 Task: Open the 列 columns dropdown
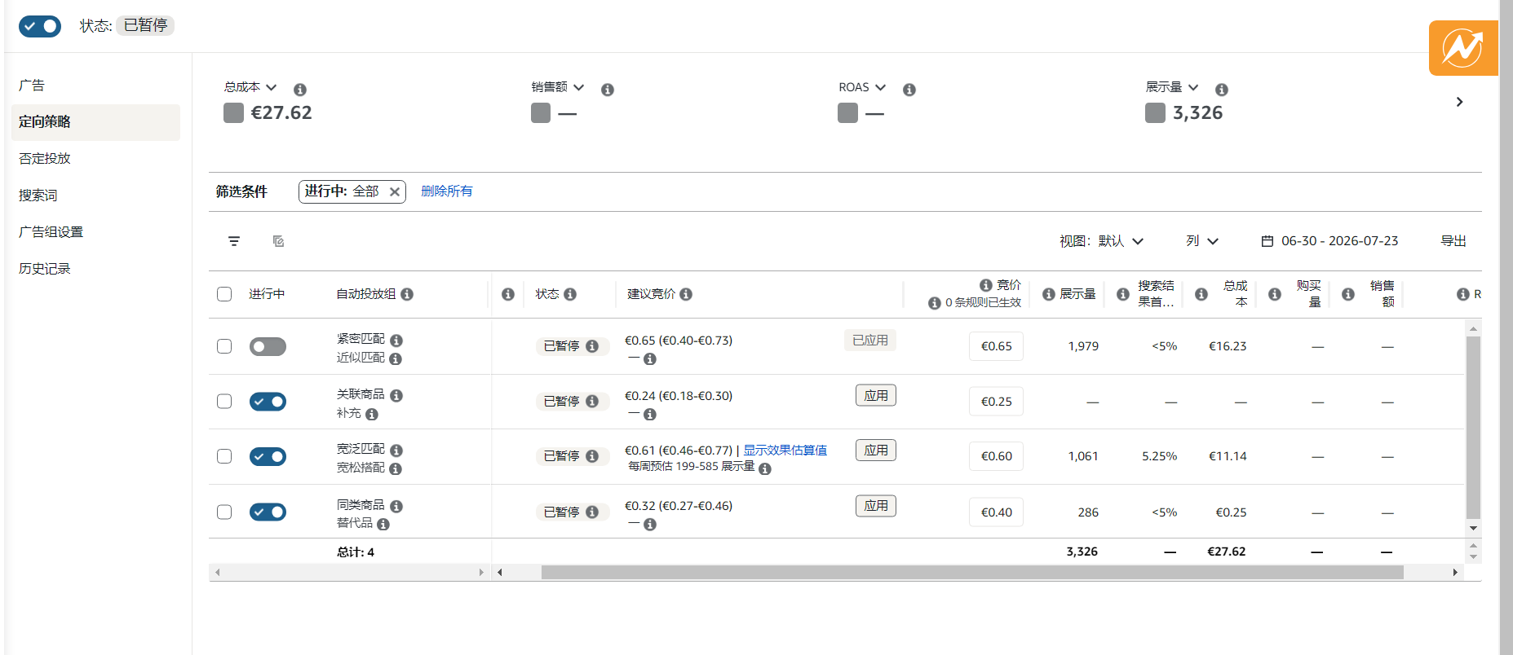pos(1202,241)
